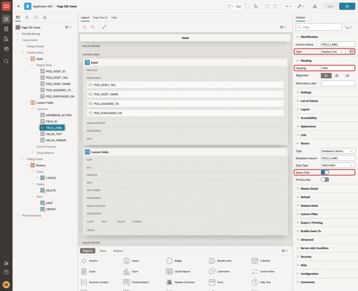Open the column Type Display Only dropdown

(x=332, y=52)
